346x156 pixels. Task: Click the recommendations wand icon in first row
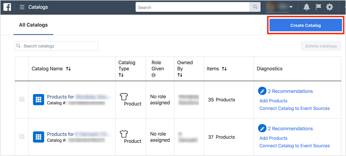point(262,91)
